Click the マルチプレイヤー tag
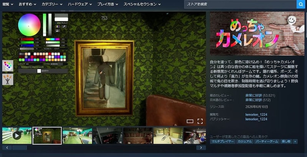This screenshot has width=307, height=157. coord(223,142)
